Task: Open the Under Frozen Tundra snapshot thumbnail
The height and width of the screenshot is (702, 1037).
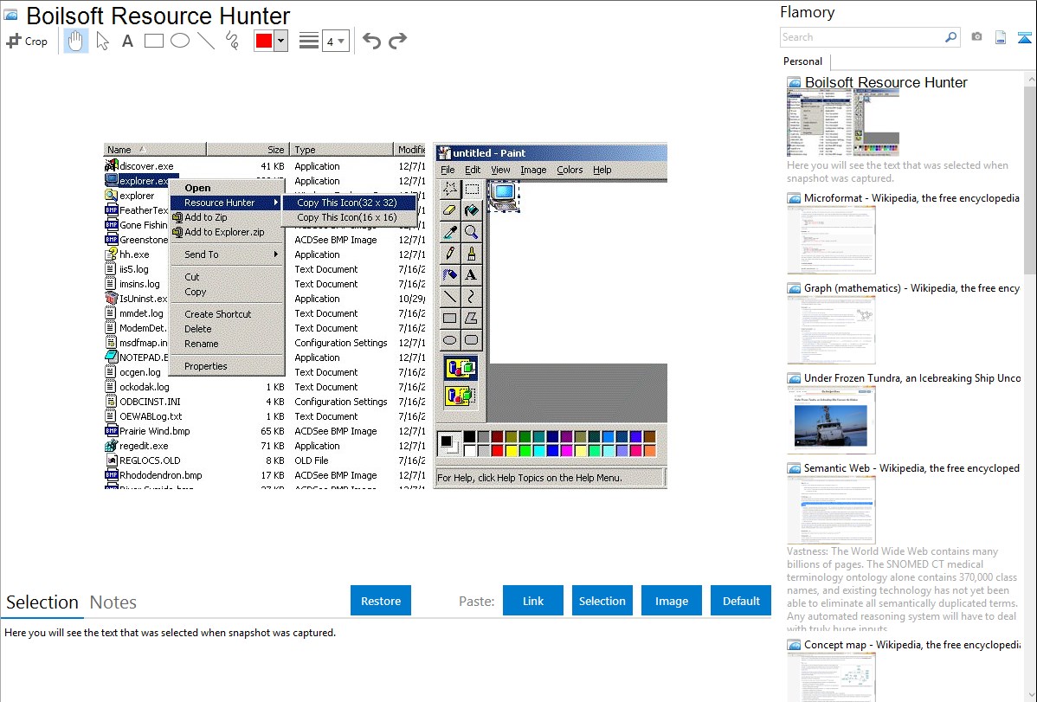Action: pos(831,420)
